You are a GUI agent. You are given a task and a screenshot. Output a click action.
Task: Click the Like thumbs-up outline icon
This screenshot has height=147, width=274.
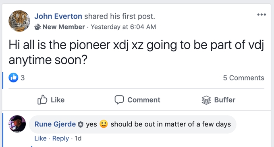pyautogui.click(x=42, y=100)
